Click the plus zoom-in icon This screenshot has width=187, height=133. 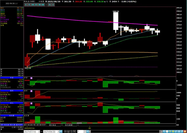(173, 131)
